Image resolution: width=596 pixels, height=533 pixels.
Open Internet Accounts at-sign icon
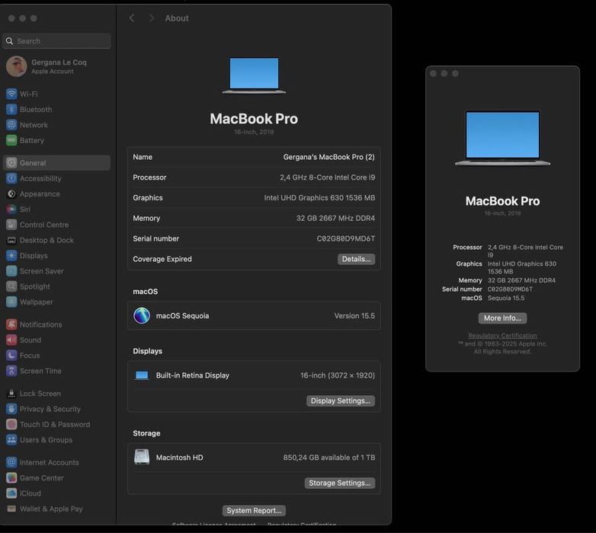coord(11,462)
